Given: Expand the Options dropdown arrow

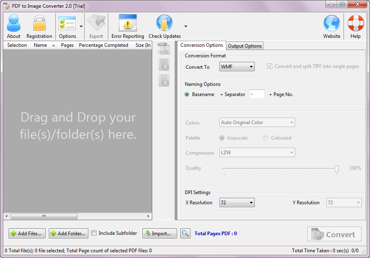Looking at the screenshot, I should click(x=81, y=26).
